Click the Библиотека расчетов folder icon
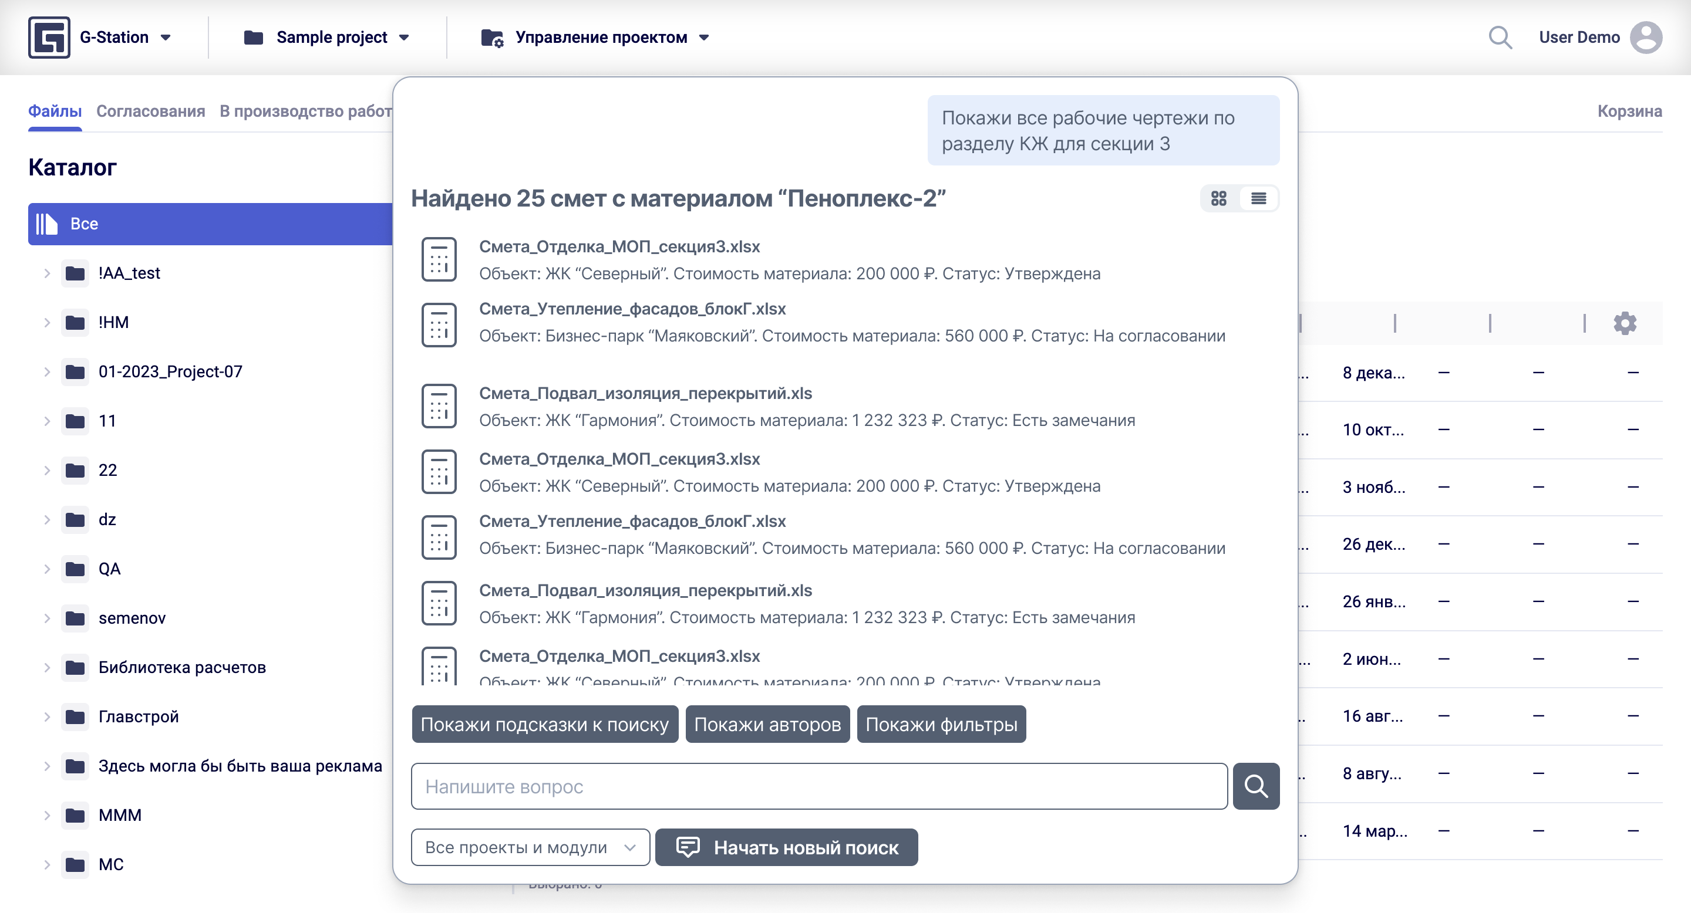1691x913 pixels. [76, 667]
